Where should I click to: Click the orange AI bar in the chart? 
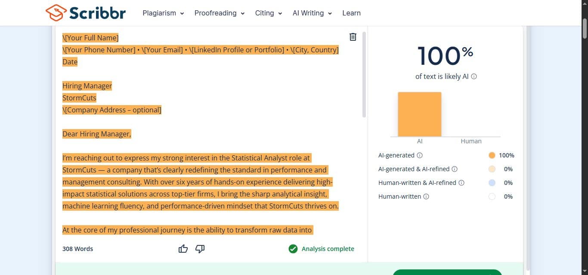pos(420,114)
